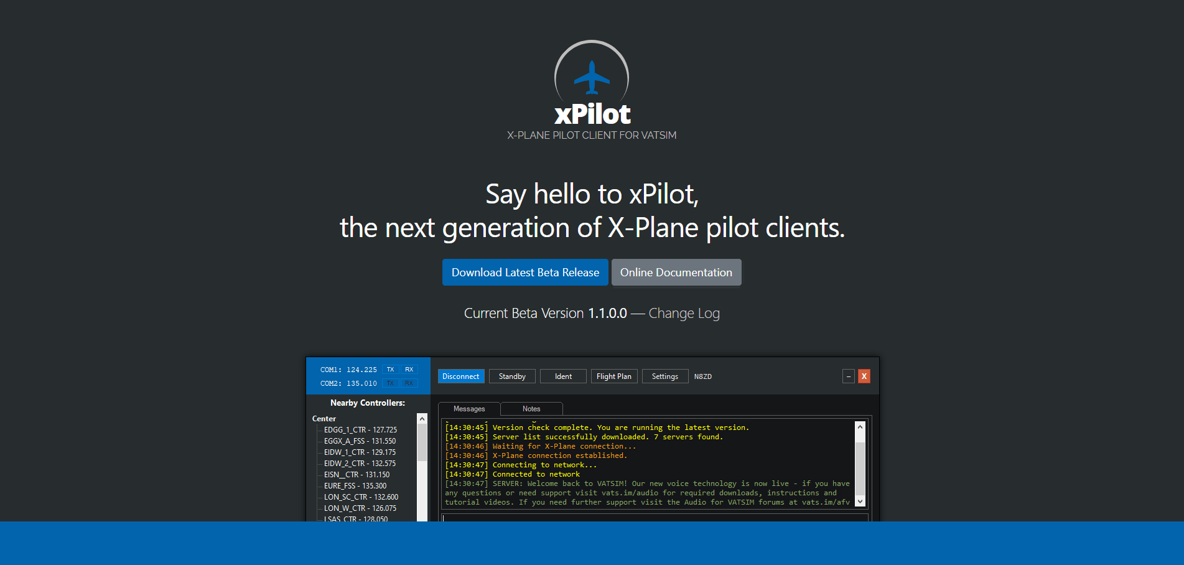Set transponder to Standby
Screen dimensions: 1184x565
pyautogui.click(x=511, y=376)
